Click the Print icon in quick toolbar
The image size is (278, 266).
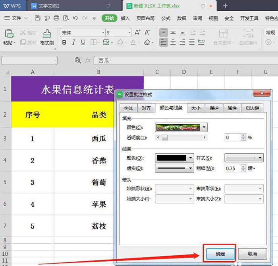coord(56,18)
